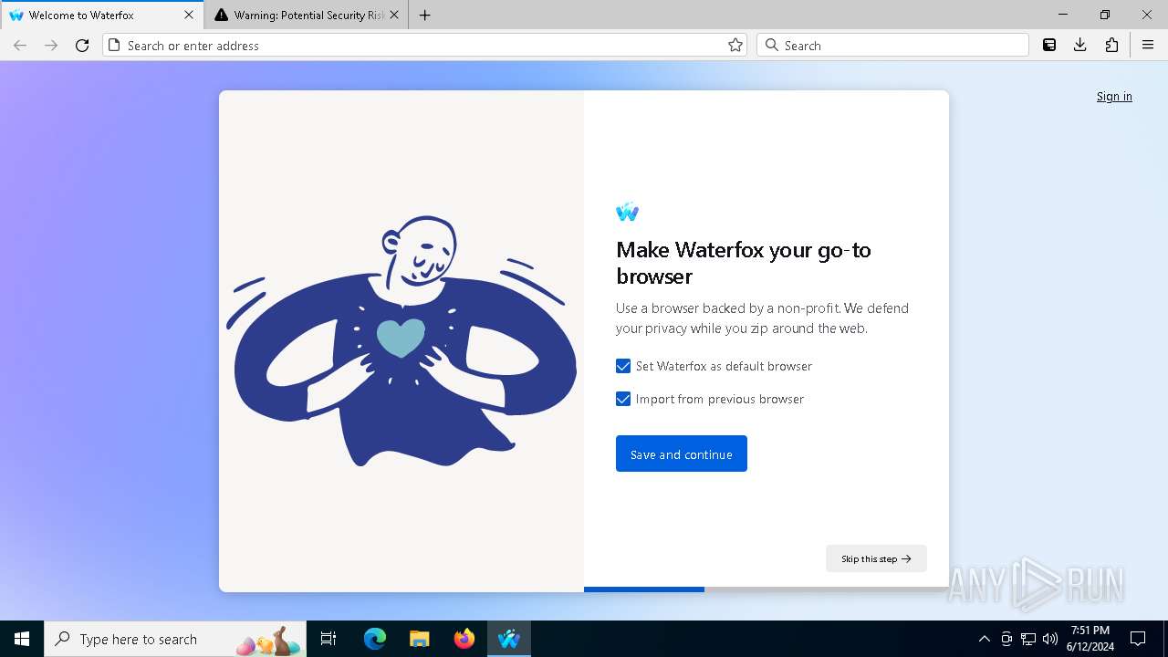
Task: Reload the current page
Action: [82, 46]
